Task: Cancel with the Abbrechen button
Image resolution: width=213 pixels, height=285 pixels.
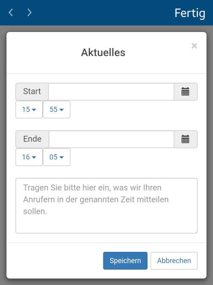Action: [x=174, y=261]
